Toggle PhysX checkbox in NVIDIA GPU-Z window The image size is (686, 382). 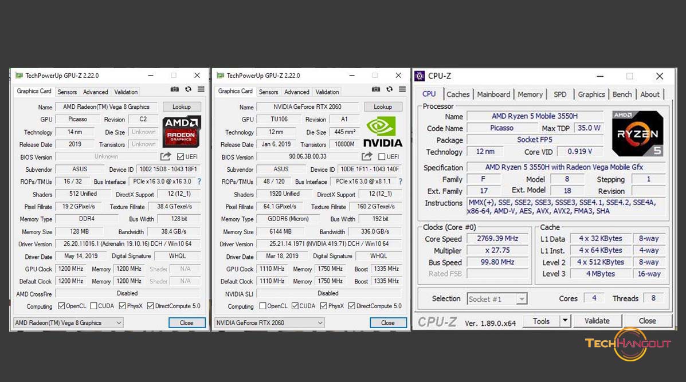(x=323, y=306)
